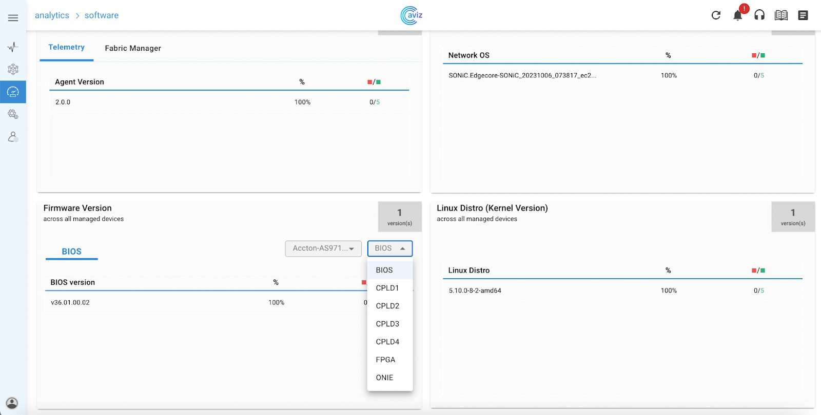Refresh the page with the reload icon

pos(716,15)
